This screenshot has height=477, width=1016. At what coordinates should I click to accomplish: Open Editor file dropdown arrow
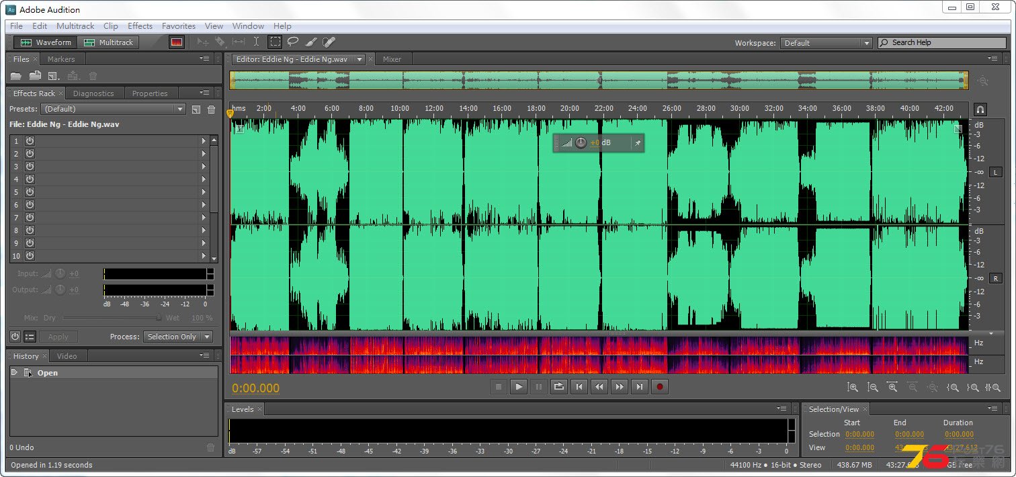[359, 59]
